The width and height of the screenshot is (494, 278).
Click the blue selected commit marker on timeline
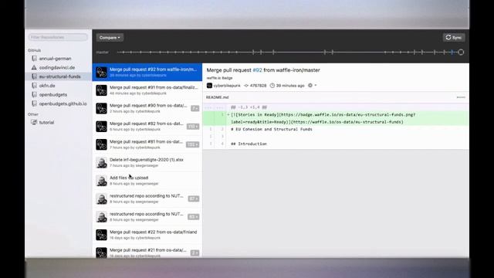pyautogui.click(x=452, y=53)
